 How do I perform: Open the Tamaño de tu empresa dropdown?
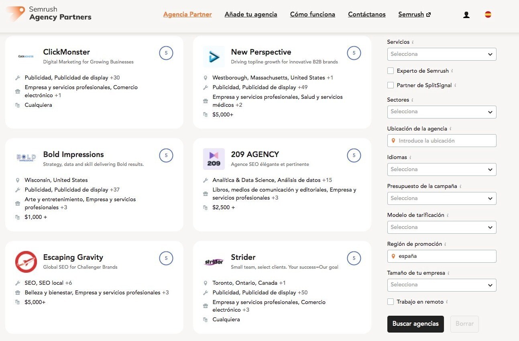coord(442,285)
